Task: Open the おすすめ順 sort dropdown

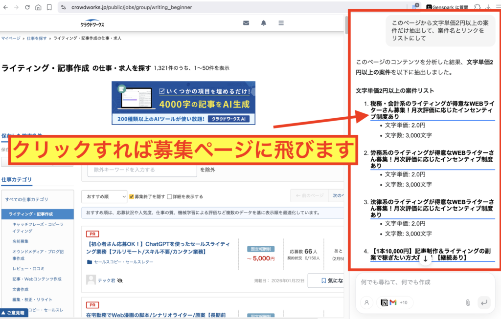Action: (104, 196)
